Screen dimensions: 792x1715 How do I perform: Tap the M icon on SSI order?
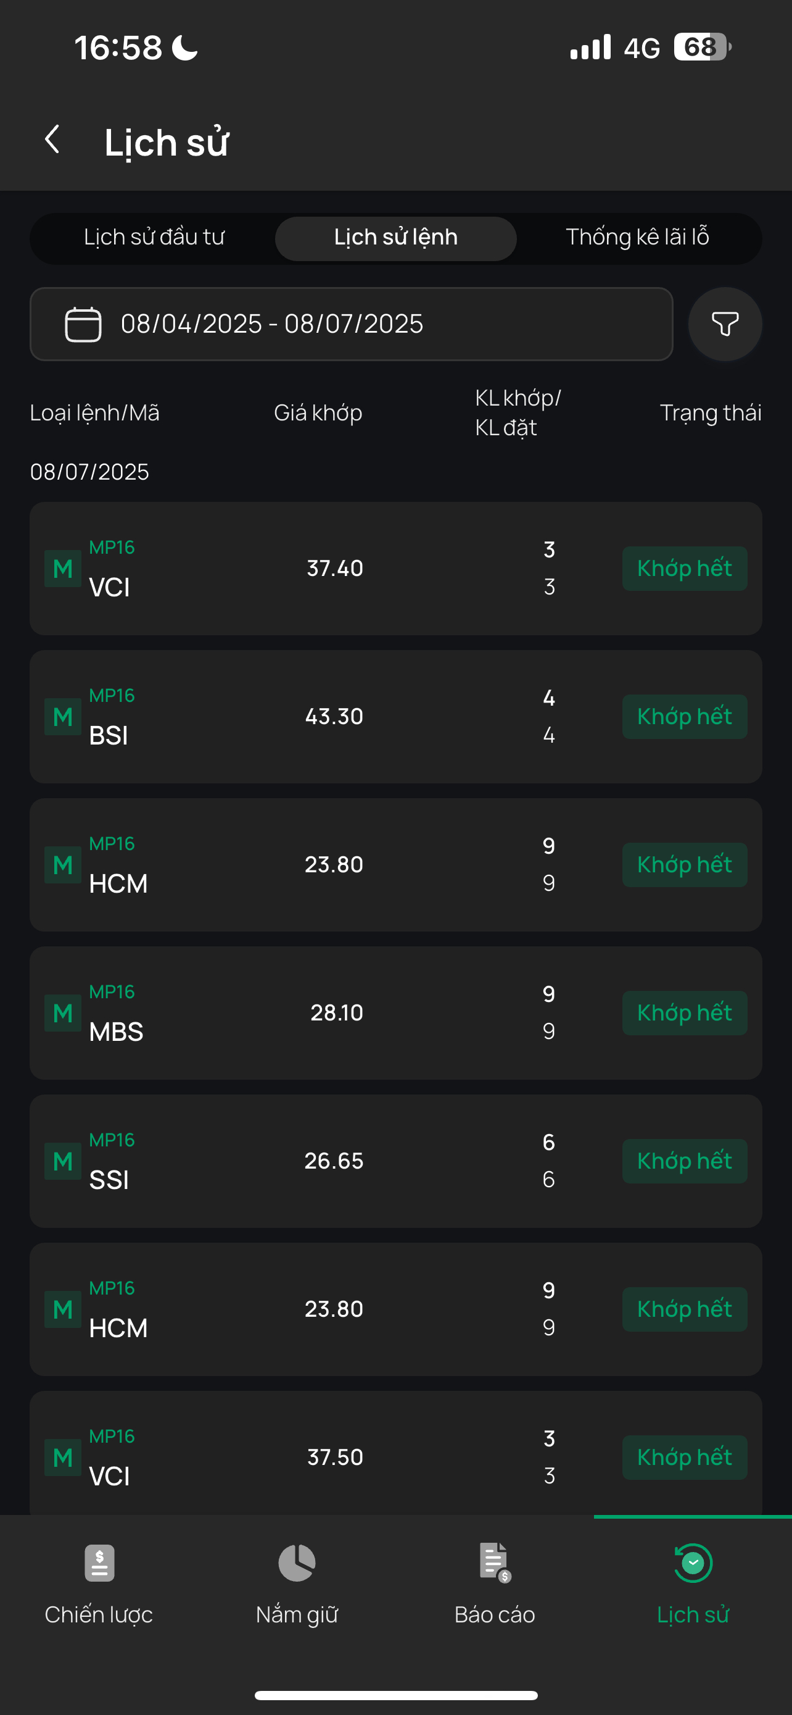point(62,1161)
